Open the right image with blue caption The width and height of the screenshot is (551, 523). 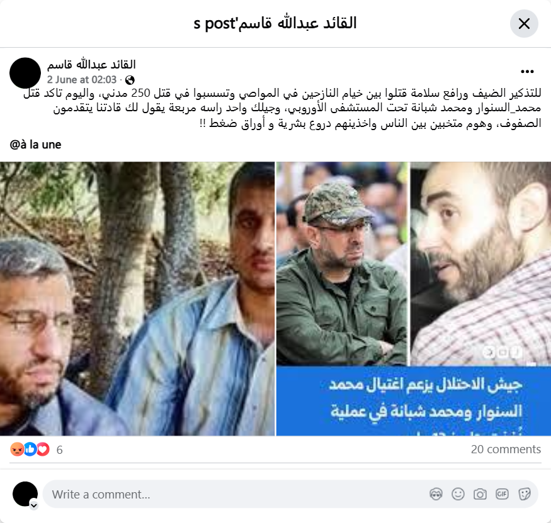[414, 299]
